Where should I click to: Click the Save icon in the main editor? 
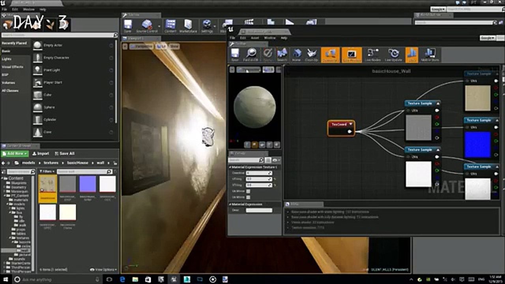click(127, 26)
